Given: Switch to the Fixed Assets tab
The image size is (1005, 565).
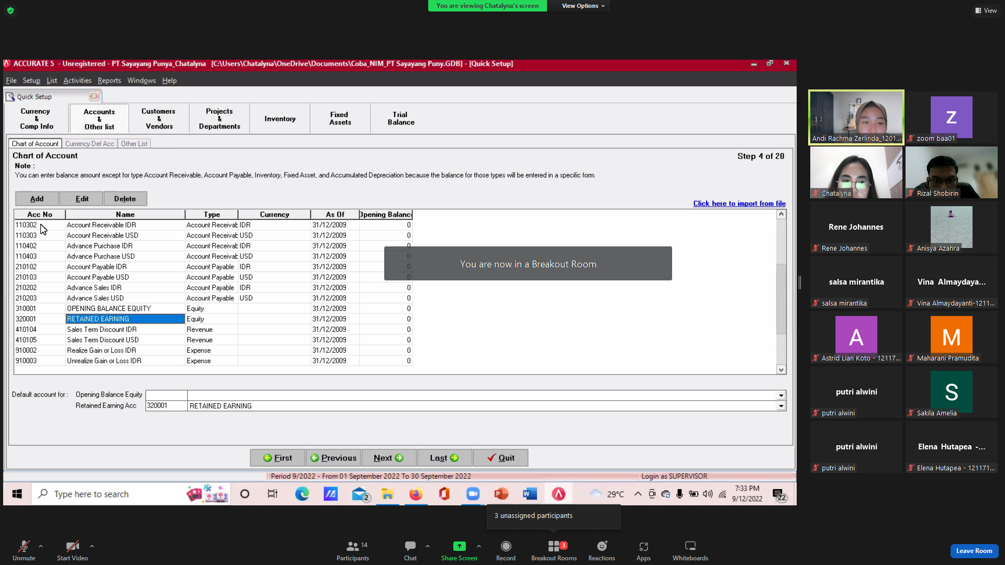Looking at the screenshot, I should (340, 119).
